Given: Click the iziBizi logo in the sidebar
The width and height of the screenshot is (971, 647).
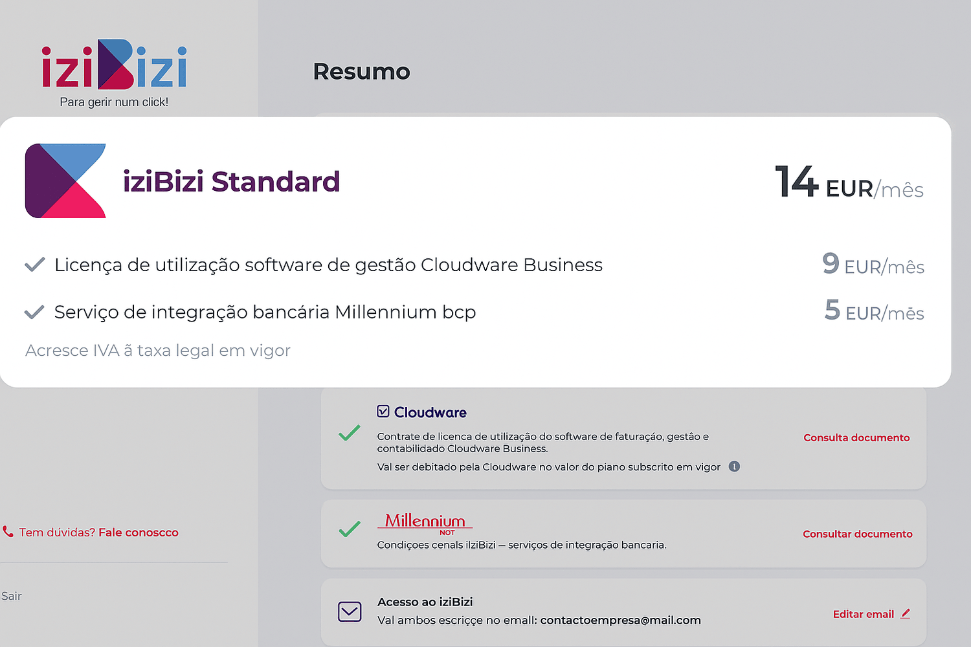Looking at the screenshot, I should (114, 65).
